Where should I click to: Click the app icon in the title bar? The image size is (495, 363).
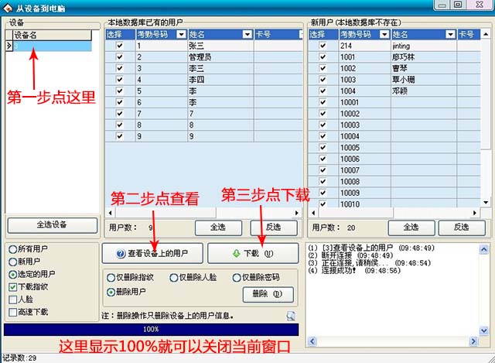point(8,9)
